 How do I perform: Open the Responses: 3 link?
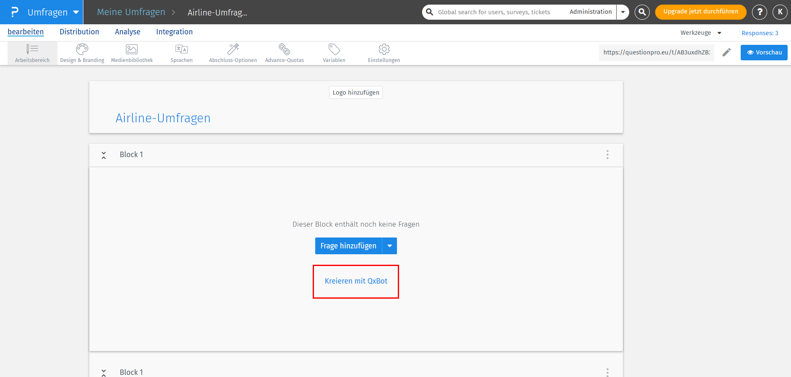click(x=760, y=33)
